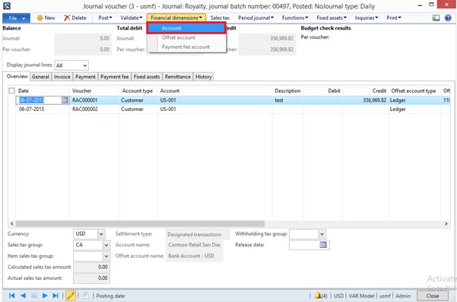This screenshot has width=457, height=302.
Task: Click the description cell 'test'
Action: click(288, 100)
